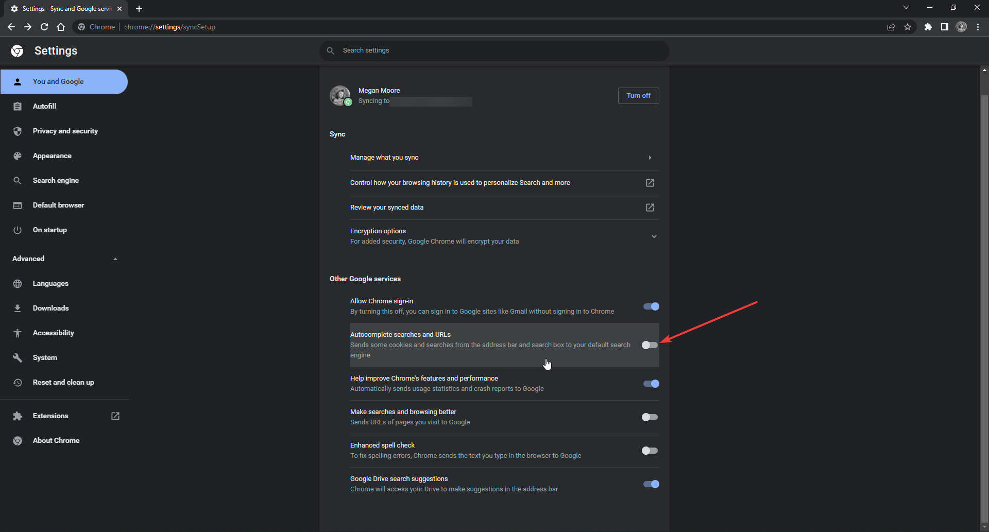
Task: Click the page vertical scrollbar
Action: 984,309
